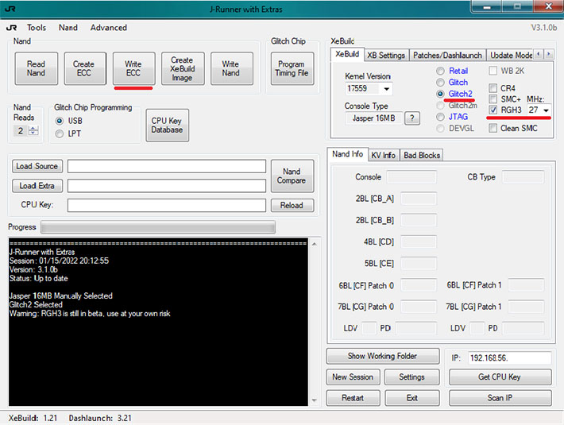This screenshot has width=564, height=425.
Task: Open the Nand menu
Action: click(68, 28)
